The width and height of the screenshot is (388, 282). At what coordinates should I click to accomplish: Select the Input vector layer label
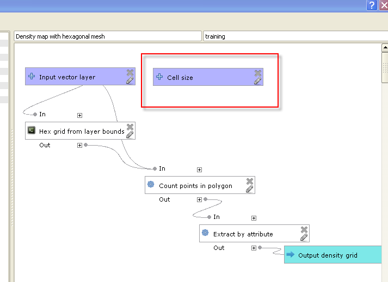pos(67,77)
